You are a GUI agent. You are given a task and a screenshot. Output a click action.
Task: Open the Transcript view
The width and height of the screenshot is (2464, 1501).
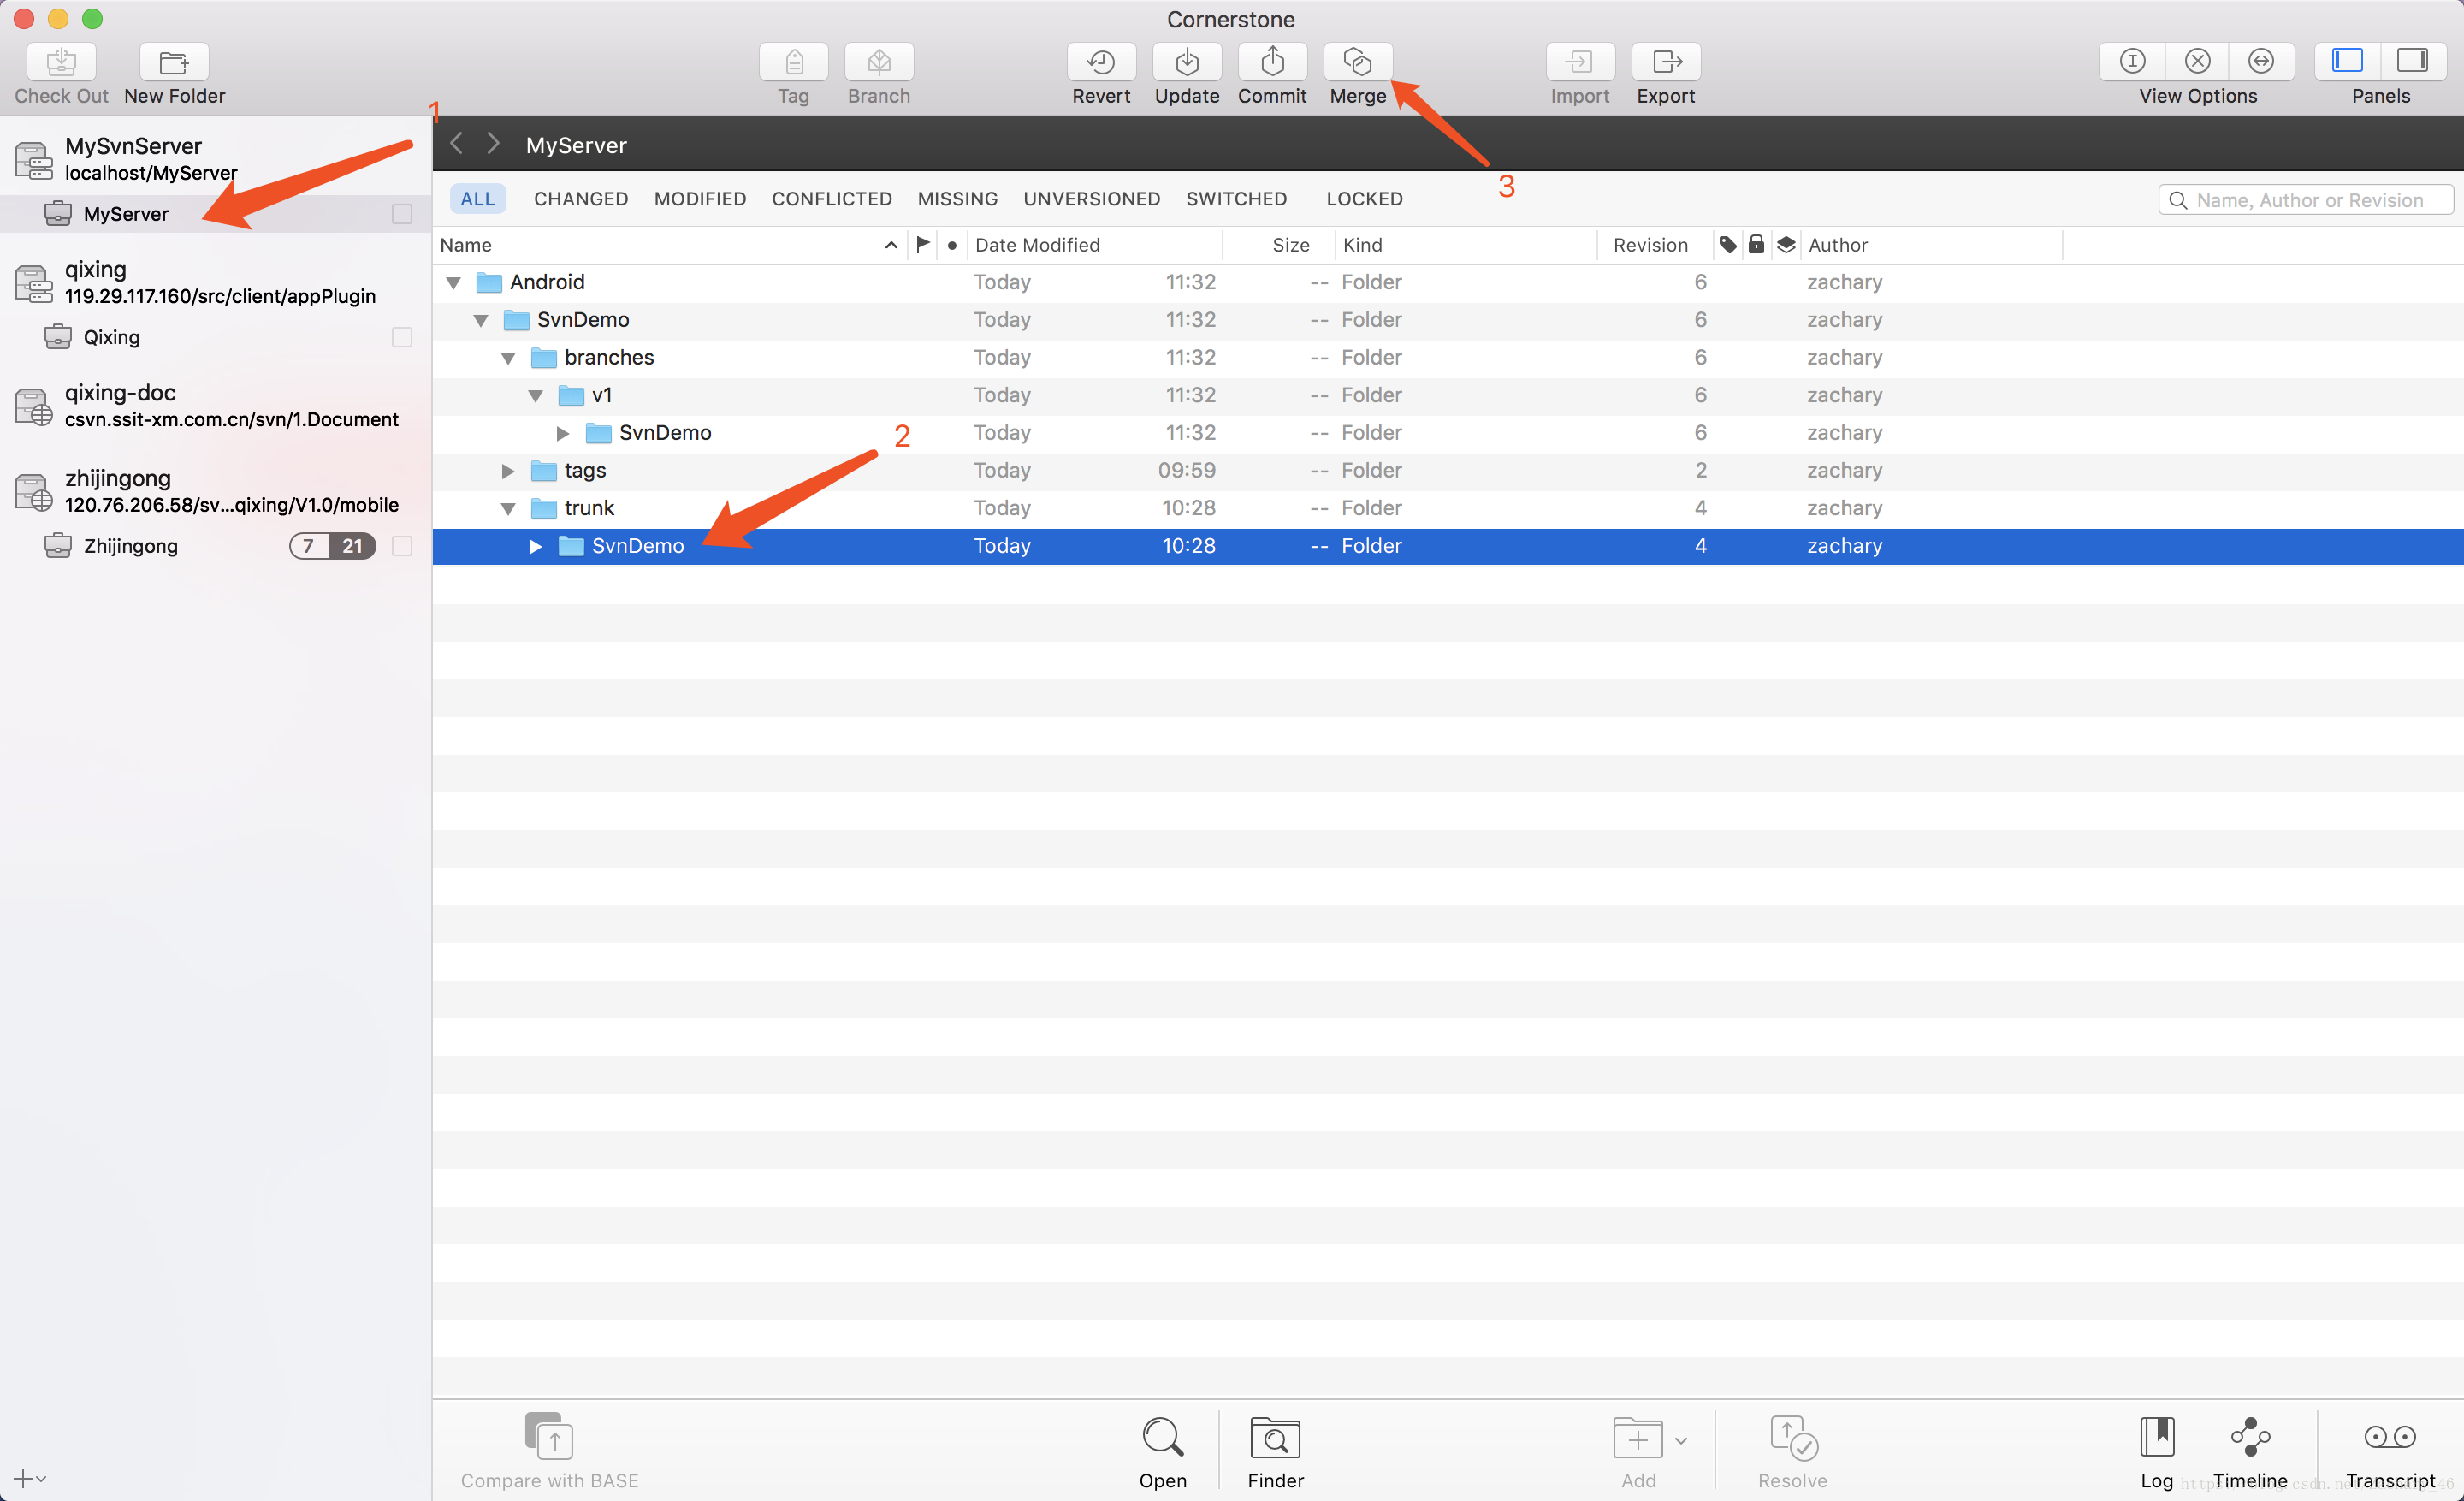click(x=2390, y=1437)
